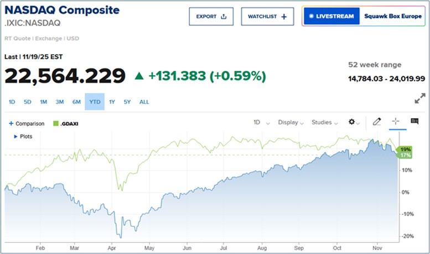Open the Display dropdown menu
This screenshot has height=254, width=430.
[x=291, y=123]
